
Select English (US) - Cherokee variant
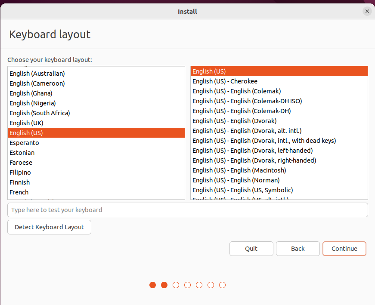point(225,81)
